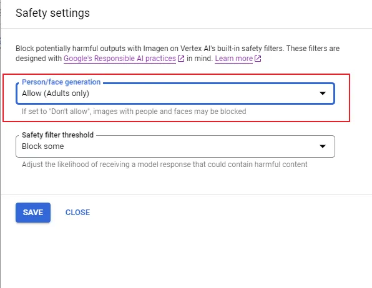This screenshot has height=288, width=372.
Task: Click the arrow of Person/face generation selector
Action: pos(323,94)
